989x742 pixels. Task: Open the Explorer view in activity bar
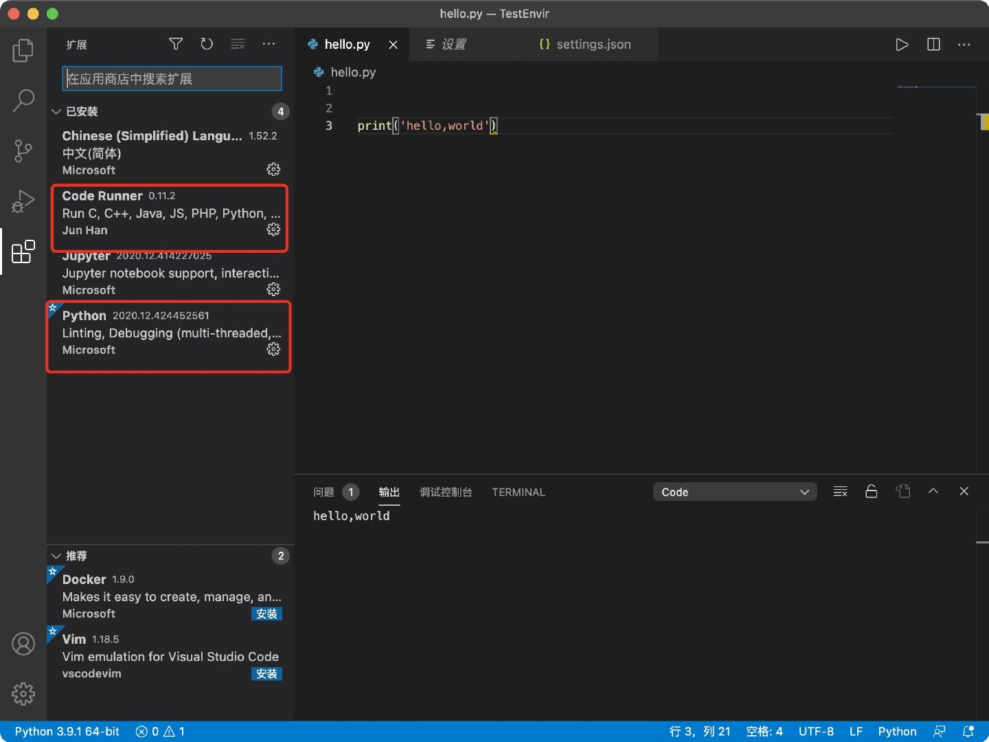click(x=23, y=50)
